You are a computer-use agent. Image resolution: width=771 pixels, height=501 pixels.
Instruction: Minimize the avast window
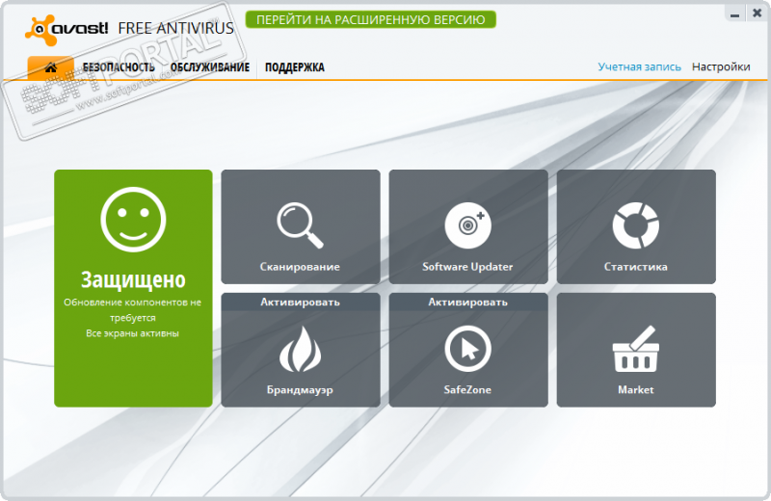tap(734, 13)
